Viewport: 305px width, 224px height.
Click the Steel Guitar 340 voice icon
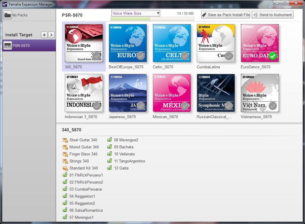point(65,140)
